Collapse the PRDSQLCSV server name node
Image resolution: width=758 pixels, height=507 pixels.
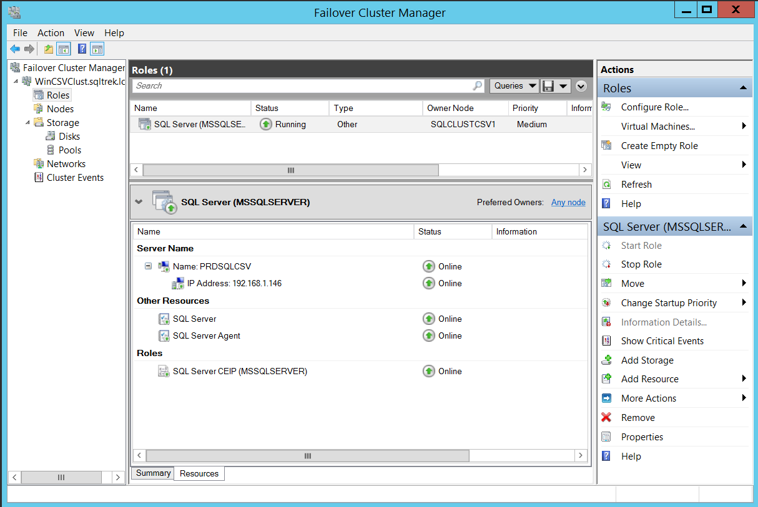[x=148, y=266]
